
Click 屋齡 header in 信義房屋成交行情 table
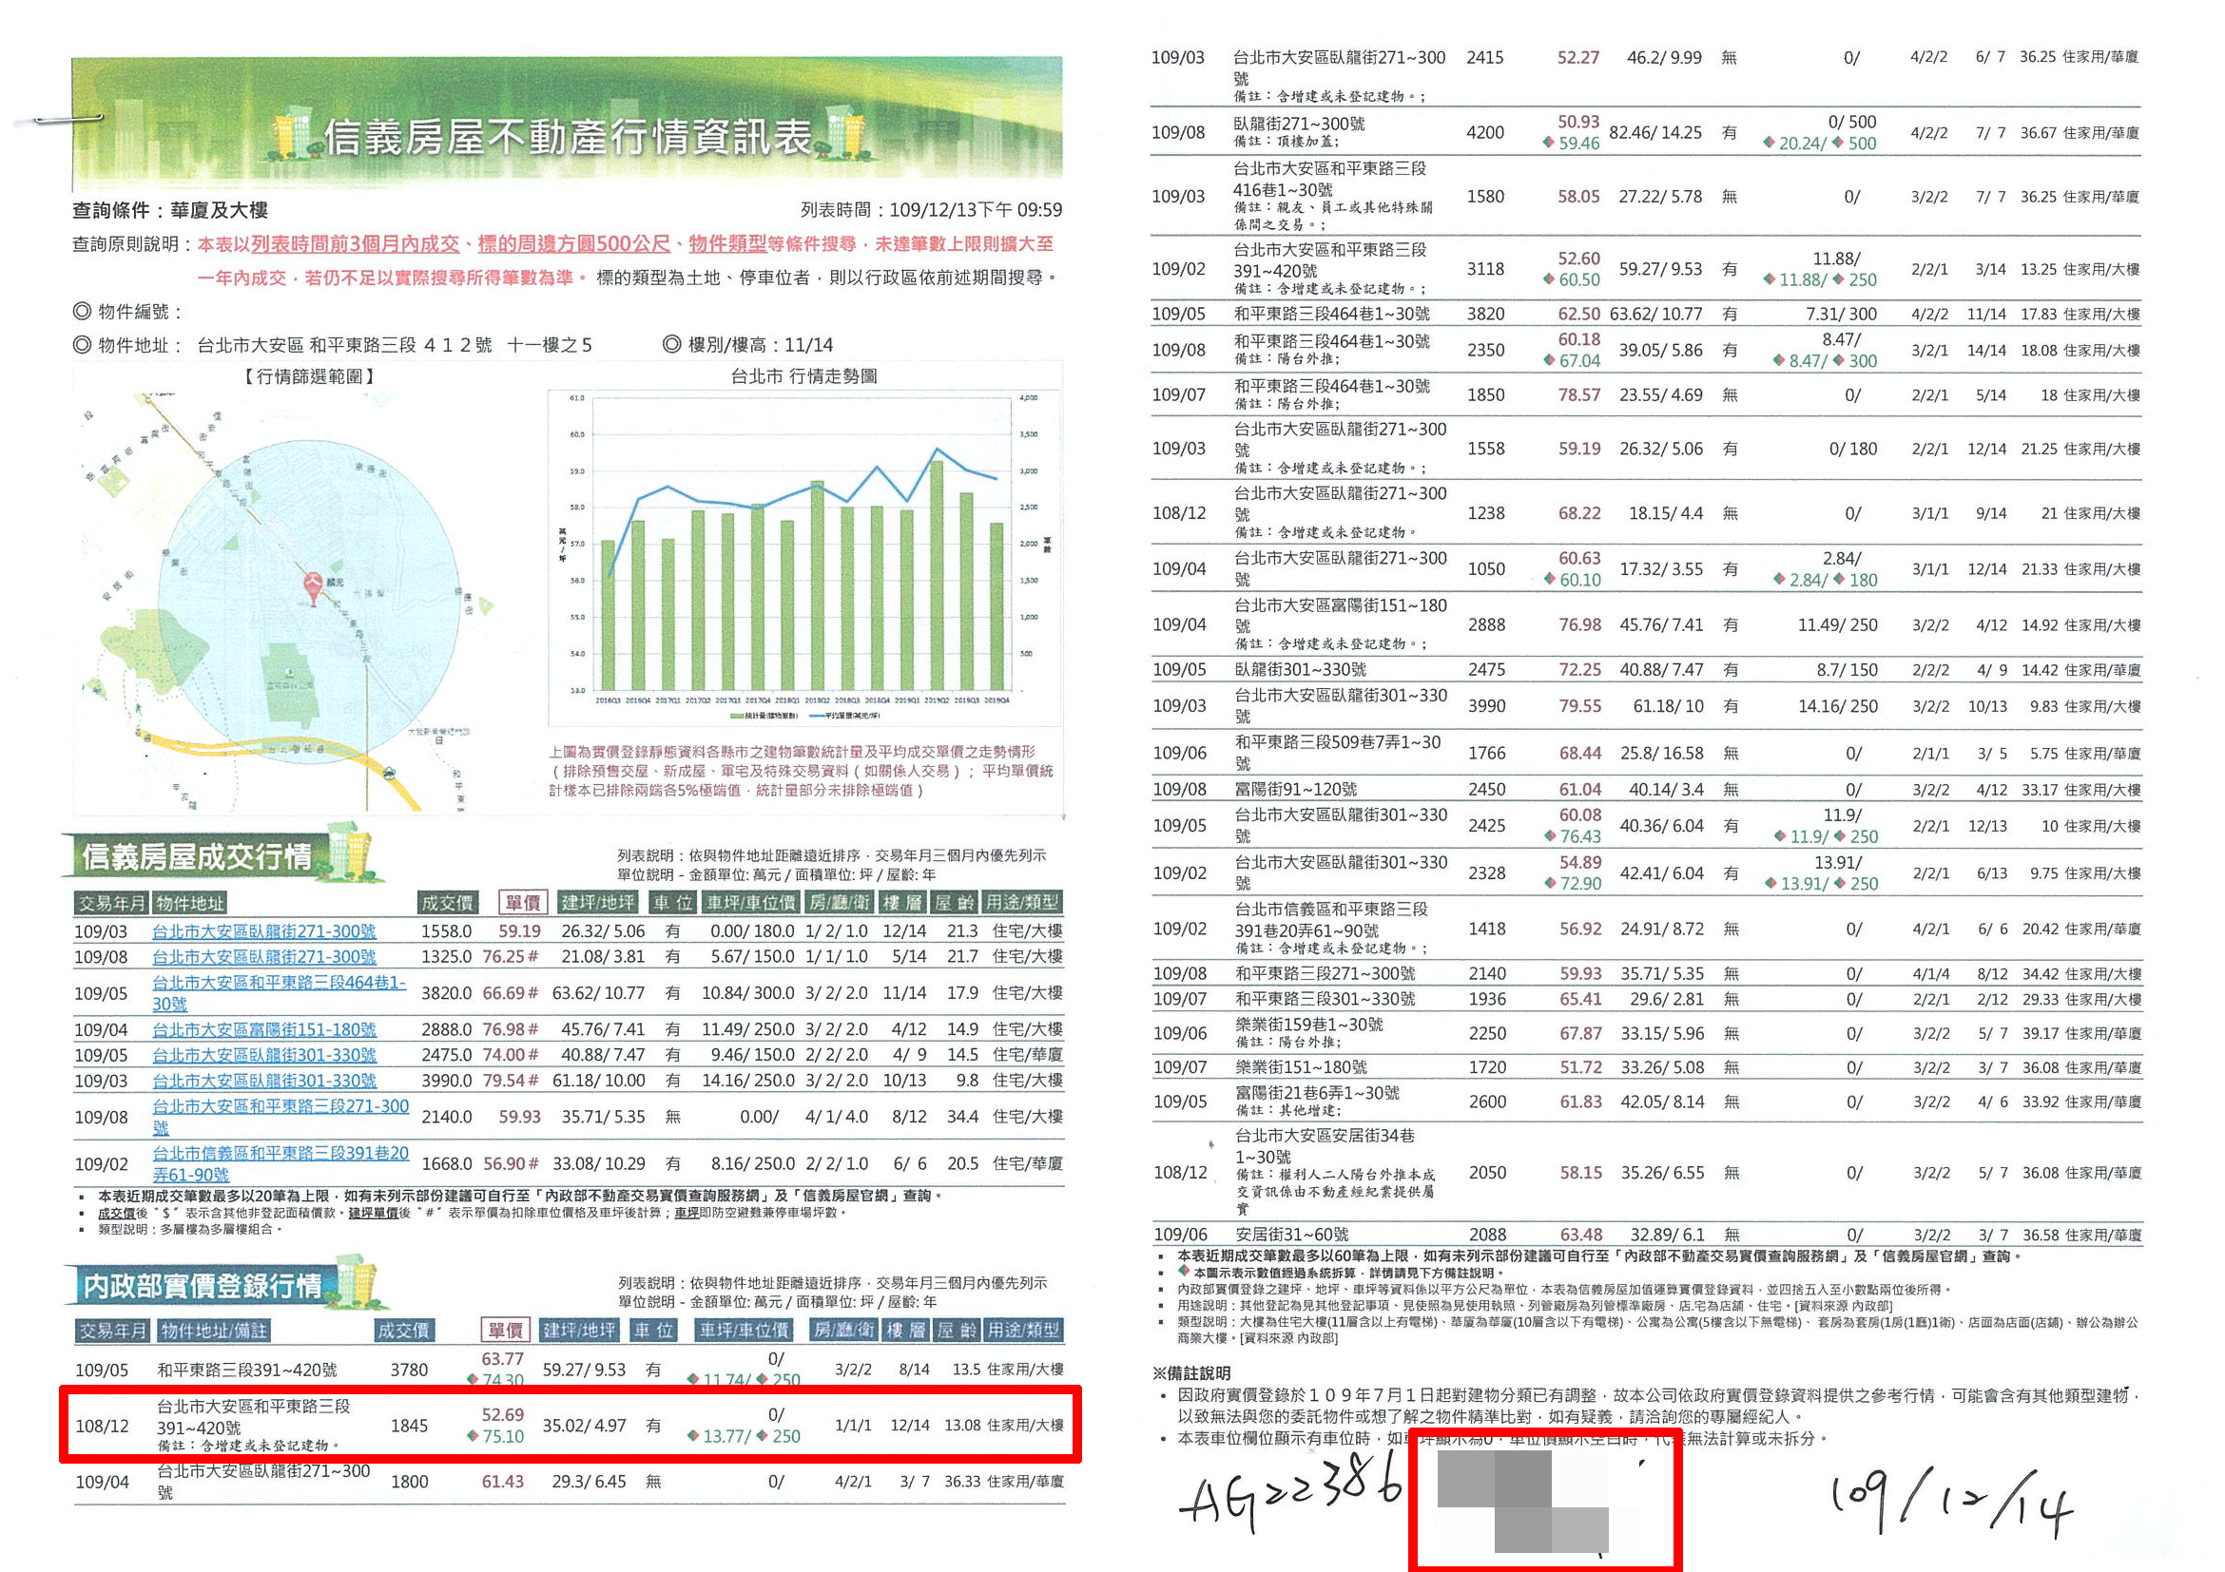tap(954, 903)
